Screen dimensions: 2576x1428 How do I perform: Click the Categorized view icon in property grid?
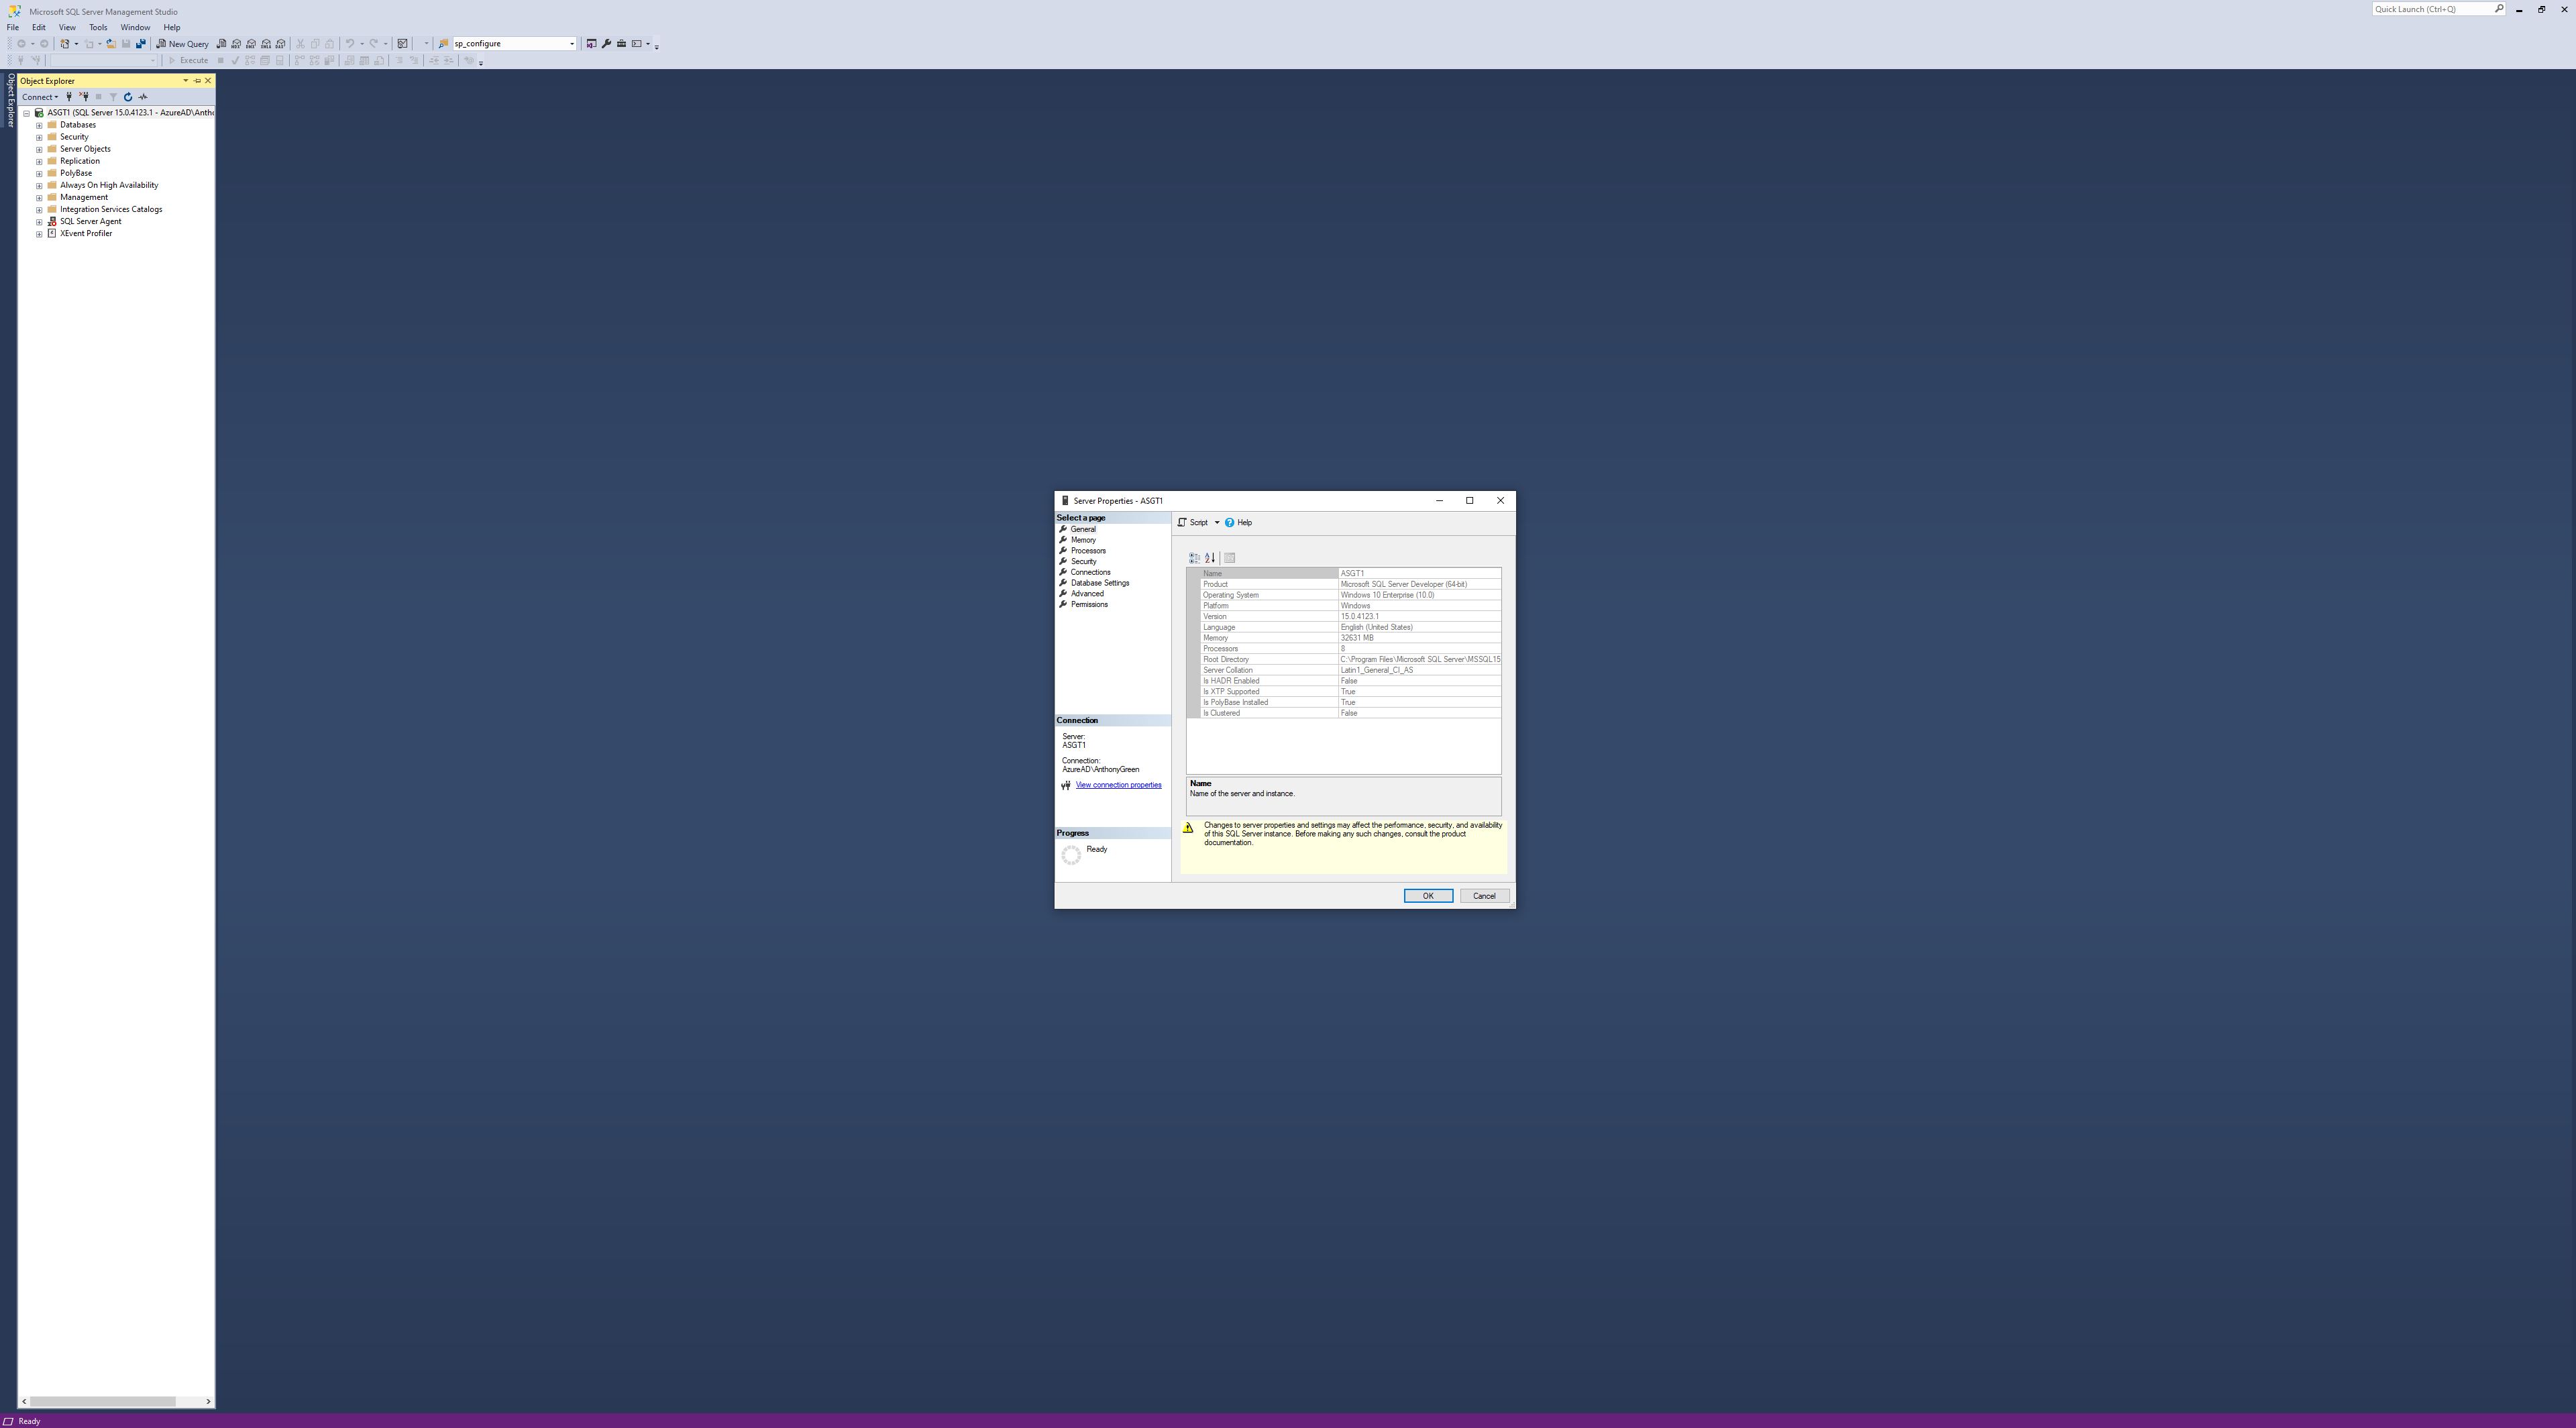point(1194,558)
